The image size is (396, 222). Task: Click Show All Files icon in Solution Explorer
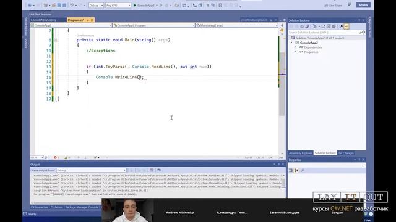(334, 27)
